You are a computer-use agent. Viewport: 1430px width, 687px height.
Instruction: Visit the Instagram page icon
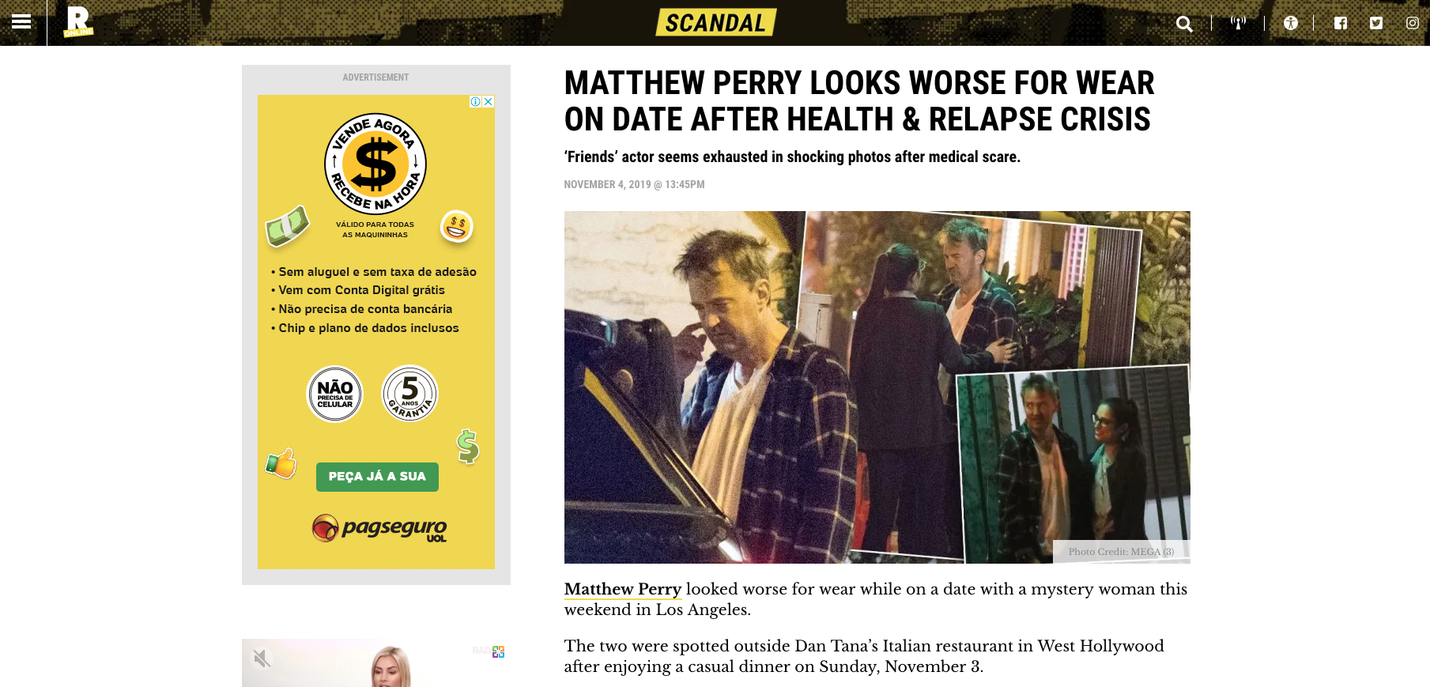(1413, 23)
